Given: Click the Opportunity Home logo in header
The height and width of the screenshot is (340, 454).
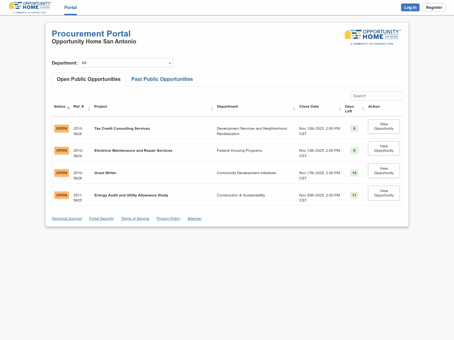Looking at the screenshot, I should point(30,8).
